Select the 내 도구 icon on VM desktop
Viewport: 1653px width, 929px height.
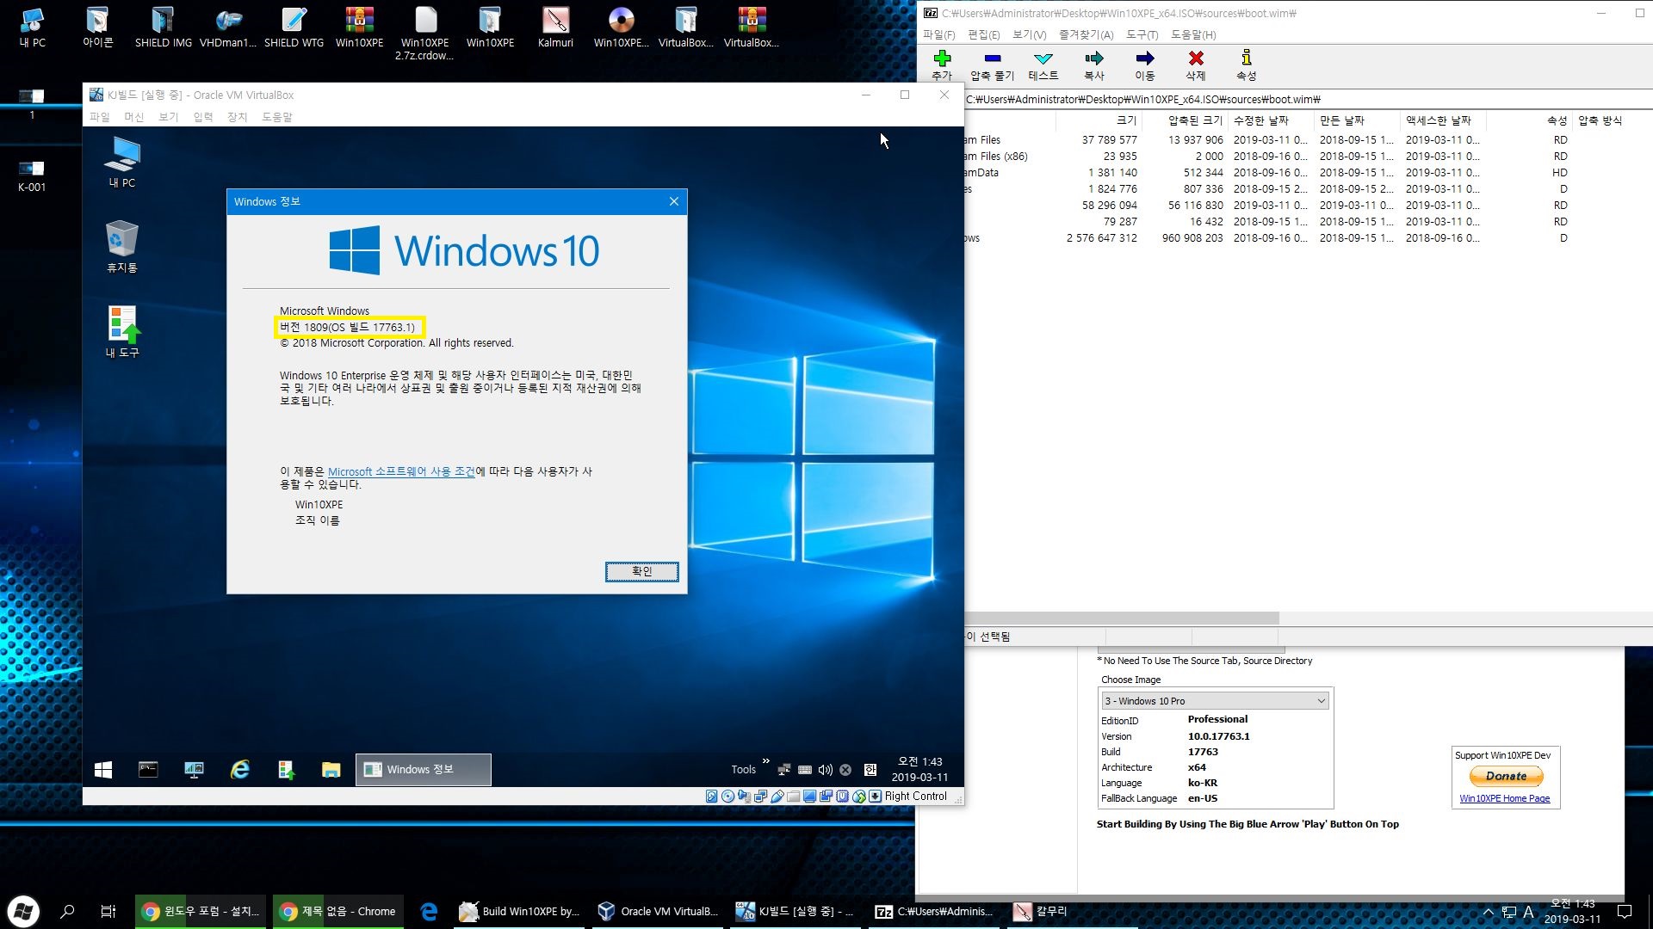[x=121, y=332]
